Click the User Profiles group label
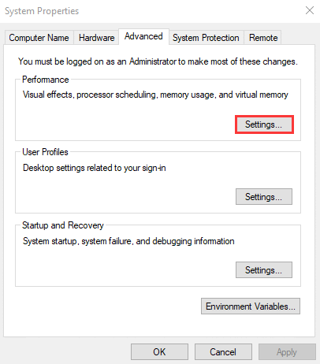 (45, 152)
